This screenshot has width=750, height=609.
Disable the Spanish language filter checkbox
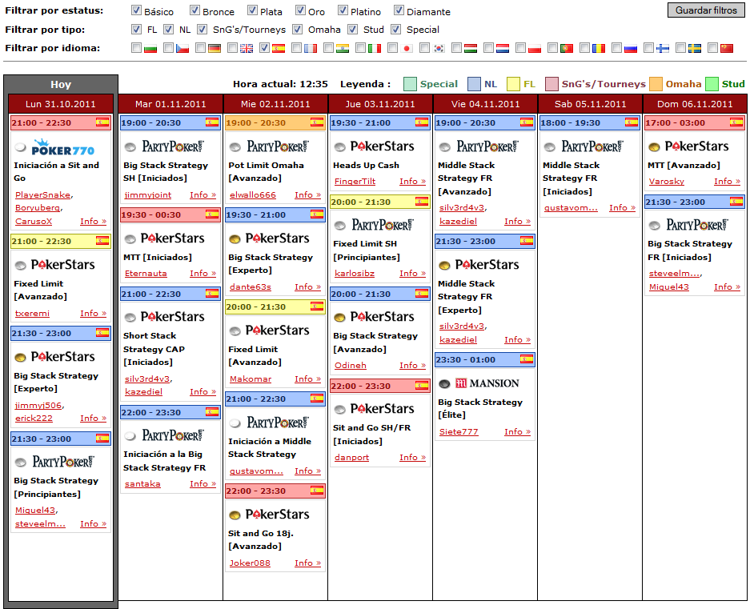(x=264, y=47)
